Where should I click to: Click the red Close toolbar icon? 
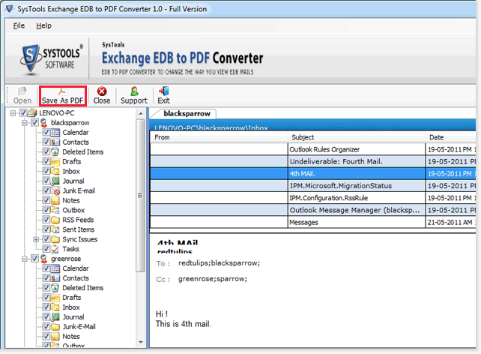[102, 91]
